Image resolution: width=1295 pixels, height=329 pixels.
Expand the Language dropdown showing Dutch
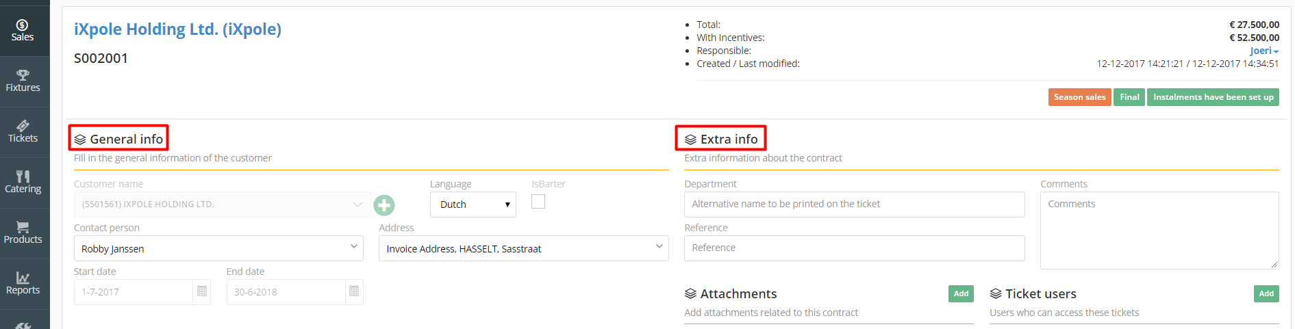473,205
